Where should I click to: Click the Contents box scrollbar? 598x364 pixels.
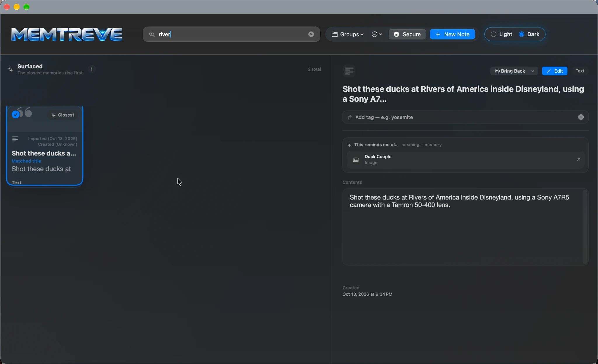(585, 227)
